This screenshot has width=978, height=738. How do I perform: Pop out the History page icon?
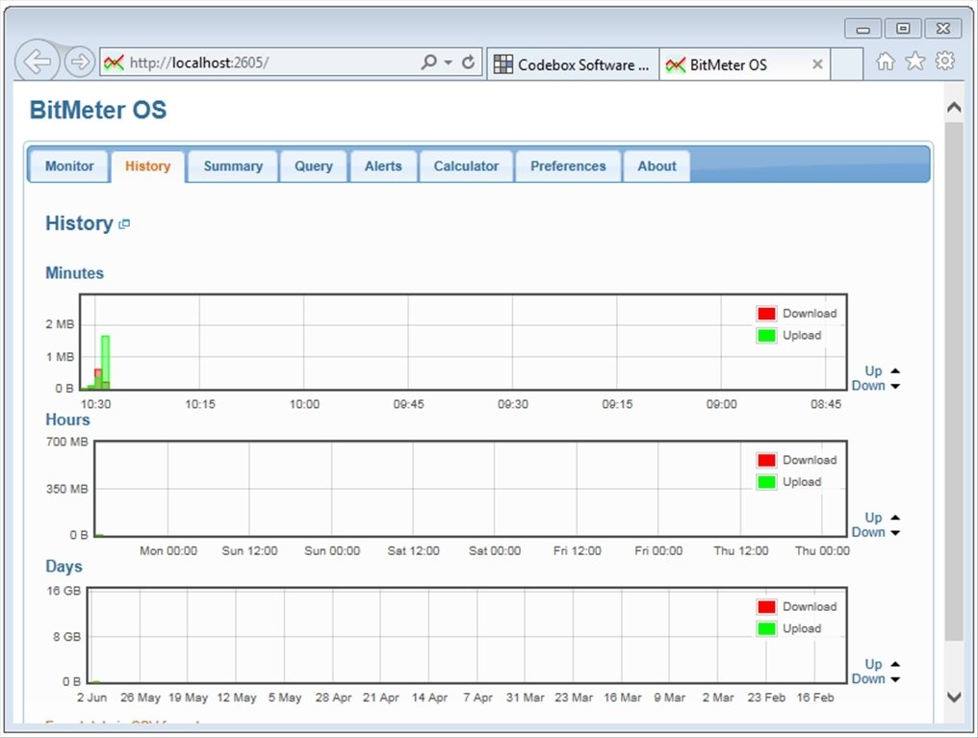[x=124, y=224]
